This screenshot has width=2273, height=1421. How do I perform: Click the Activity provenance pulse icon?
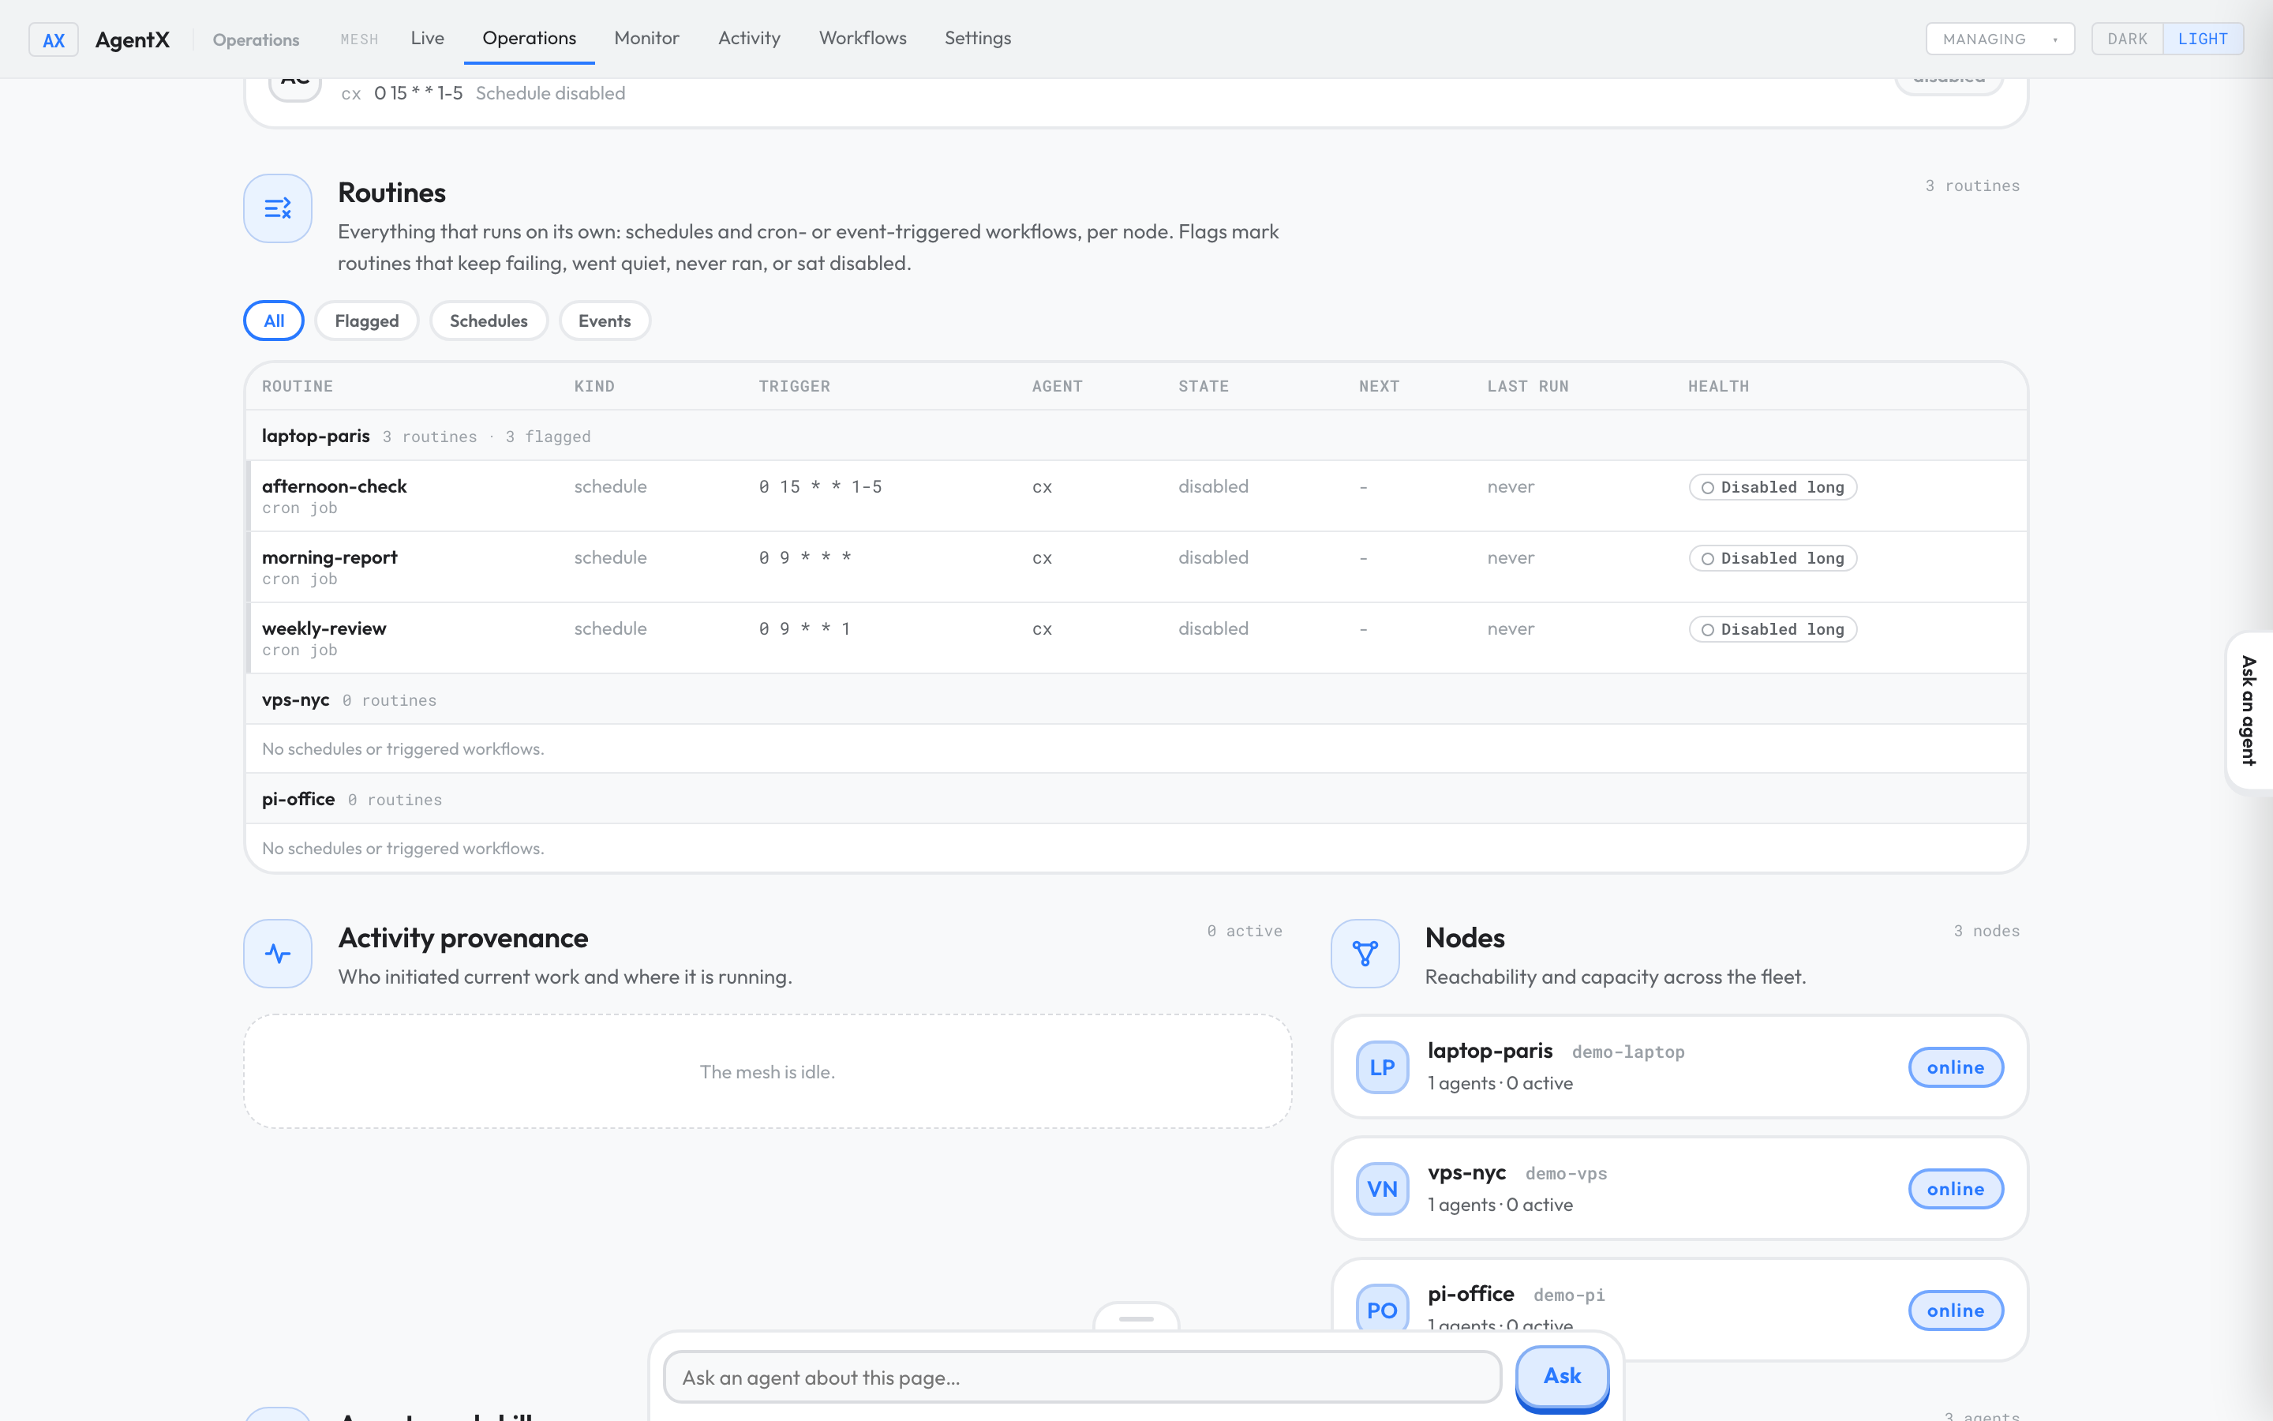point(278,954)
